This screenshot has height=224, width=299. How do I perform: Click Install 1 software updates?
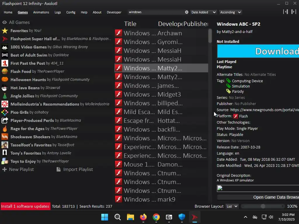point(25,206)
